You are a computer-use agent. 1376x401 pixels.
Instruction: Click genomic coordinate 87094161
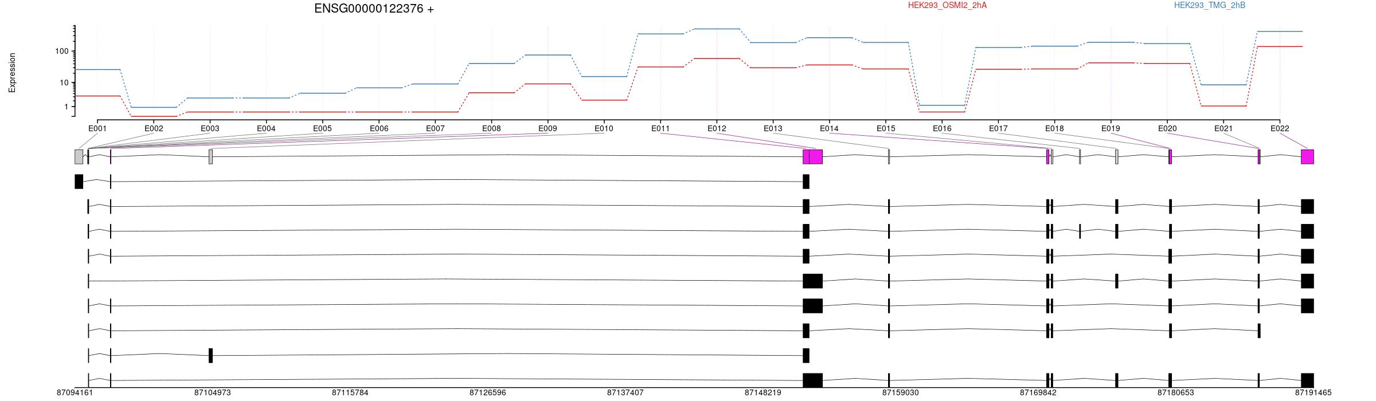(75, 393)
